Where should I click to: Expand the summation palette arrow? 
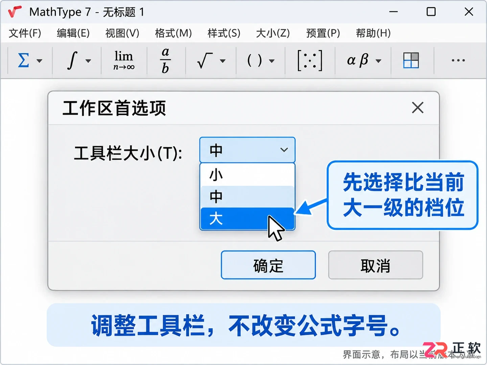click(40, 61)
